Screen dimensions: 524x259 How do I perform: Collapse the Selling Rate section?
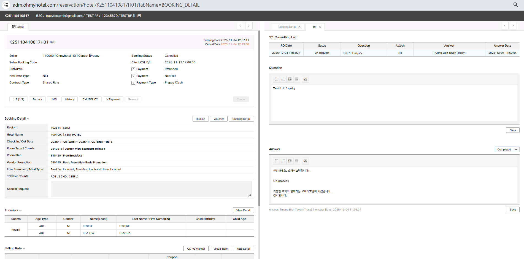pyautogui.click(x=24, y=249)
